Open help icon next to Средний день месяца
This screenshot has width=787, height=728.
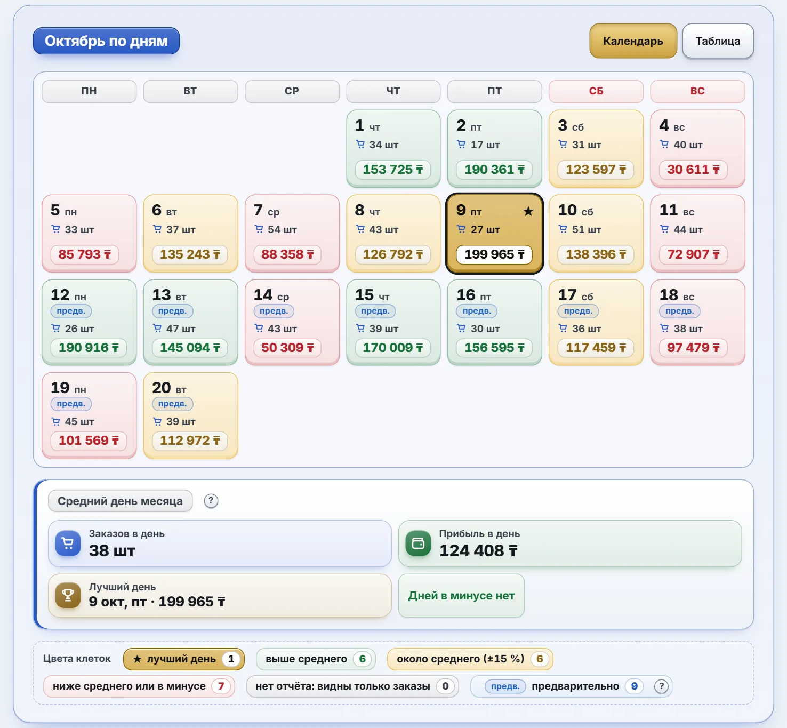point(211,501)
